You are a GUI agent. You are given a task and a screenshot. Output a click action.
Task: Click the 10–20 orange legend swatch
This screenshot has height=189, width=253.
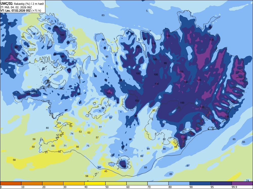(32, 183)
